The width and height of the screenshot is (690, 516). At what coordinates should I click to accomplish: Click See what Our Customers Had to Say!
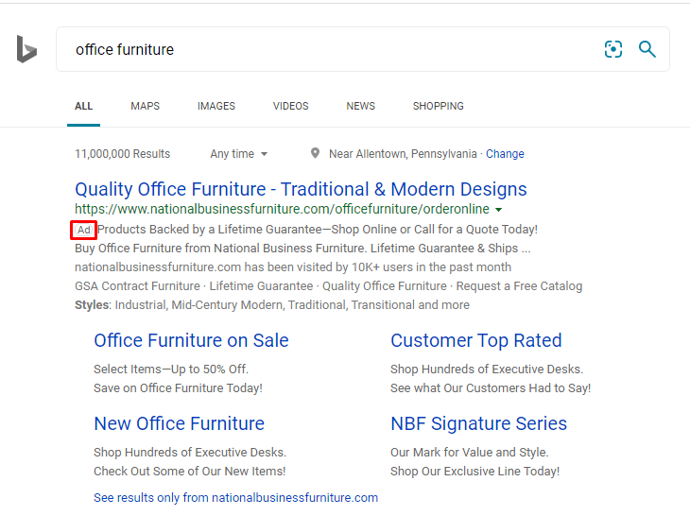[491, 388]
